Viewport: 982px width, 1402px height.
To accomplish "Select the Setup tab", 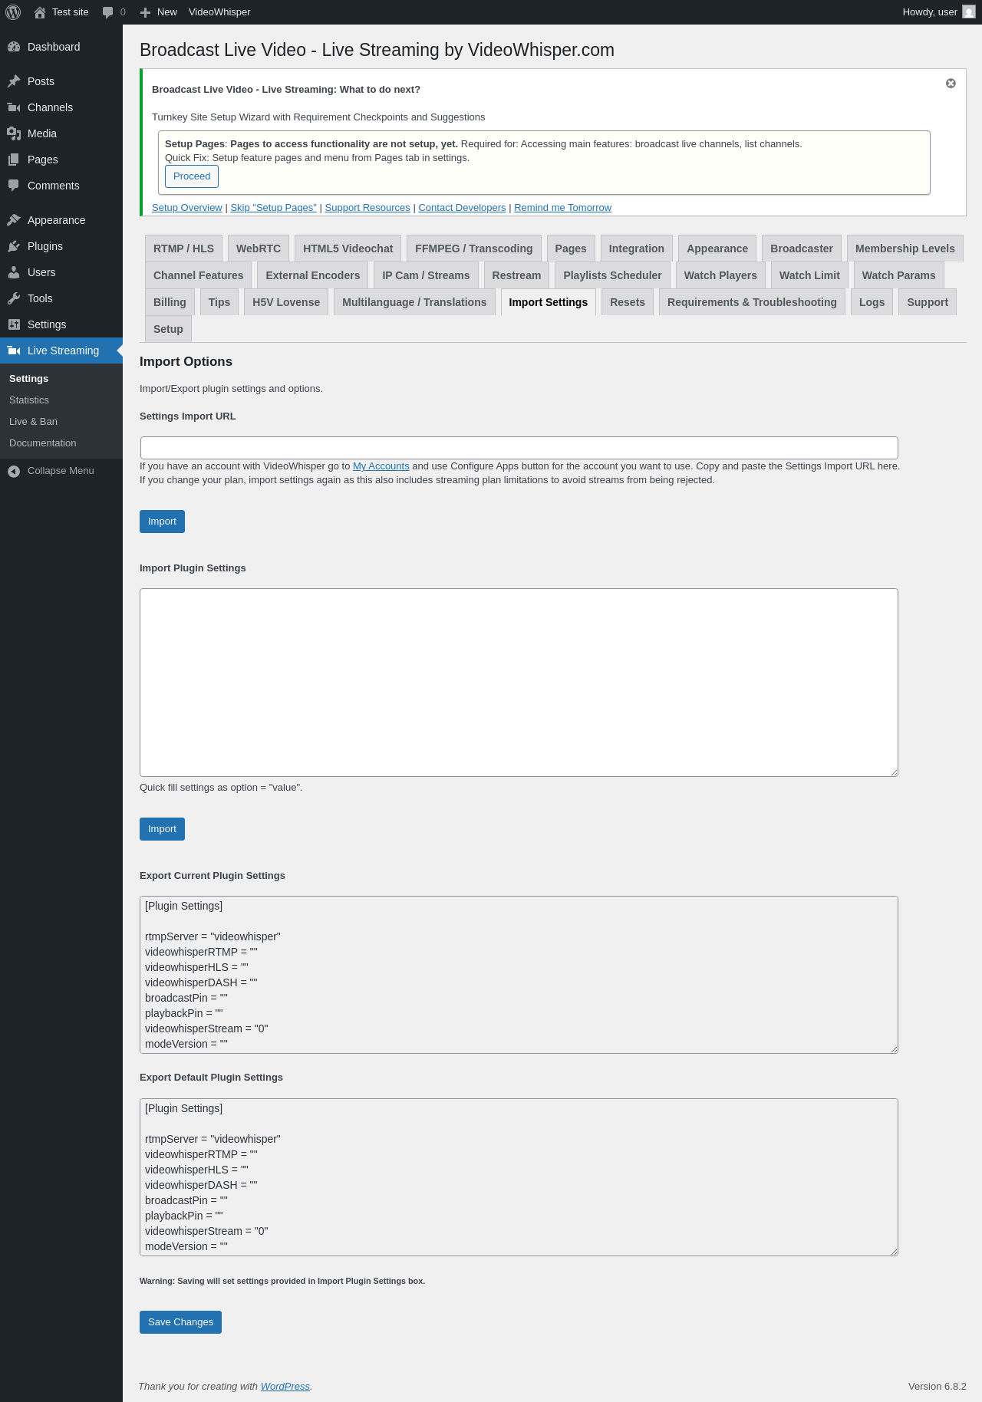I will [x=168, y=329].
